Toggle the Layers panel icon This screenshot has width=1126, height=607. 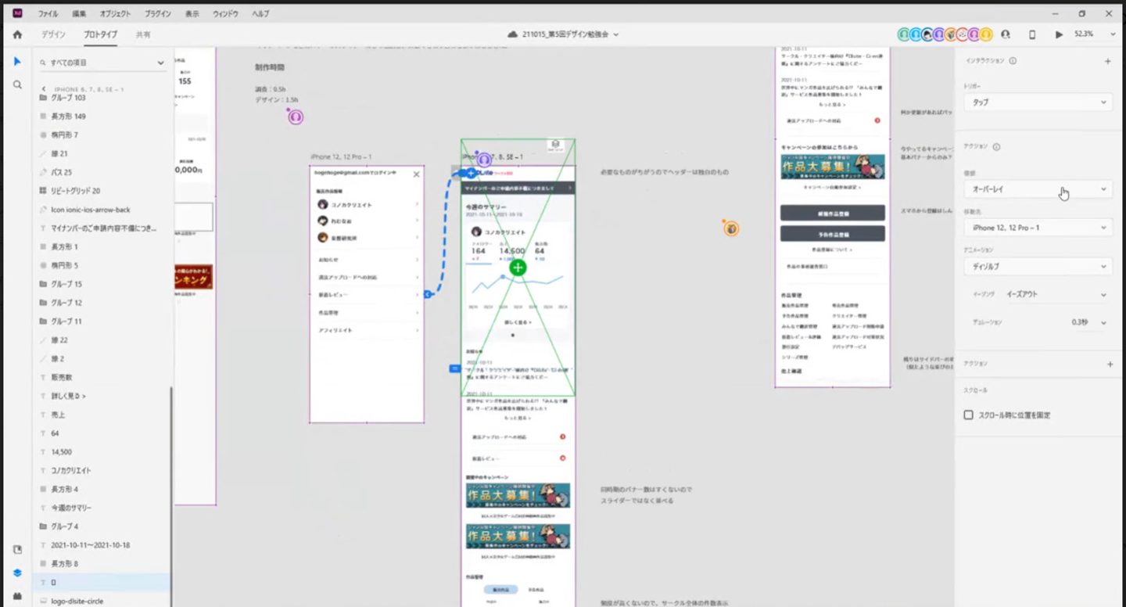click(17, 573)
